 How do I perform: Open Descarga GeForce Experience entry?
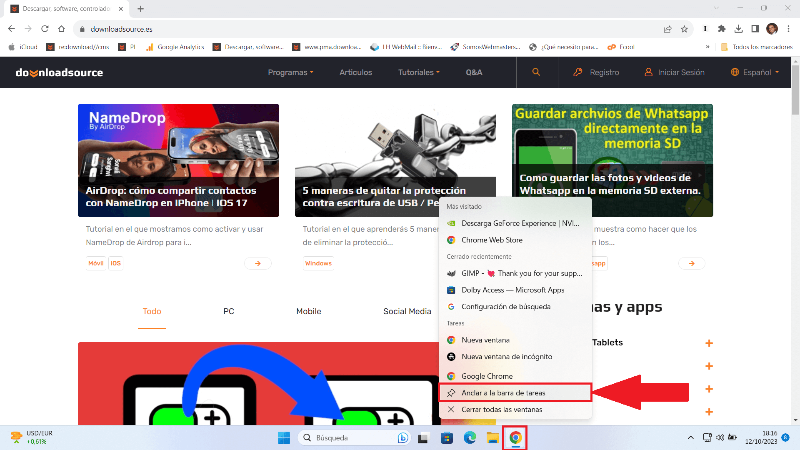point(515,223)
